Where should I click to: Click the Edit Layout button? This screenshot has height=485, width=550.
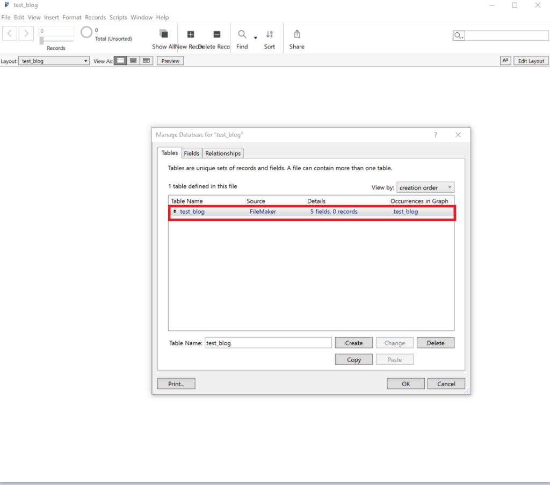tap(531, 61)
